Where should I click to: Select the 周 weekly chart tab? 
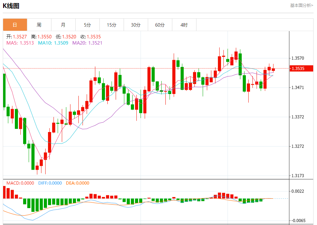click(x=39, y=25)
